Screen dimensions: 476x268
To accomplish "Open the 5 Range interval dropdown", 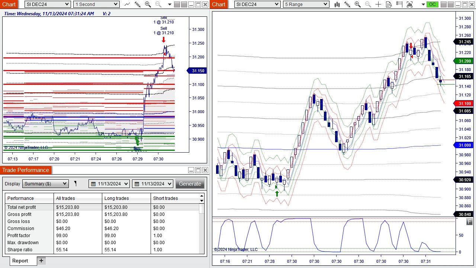I will point(306,4).
